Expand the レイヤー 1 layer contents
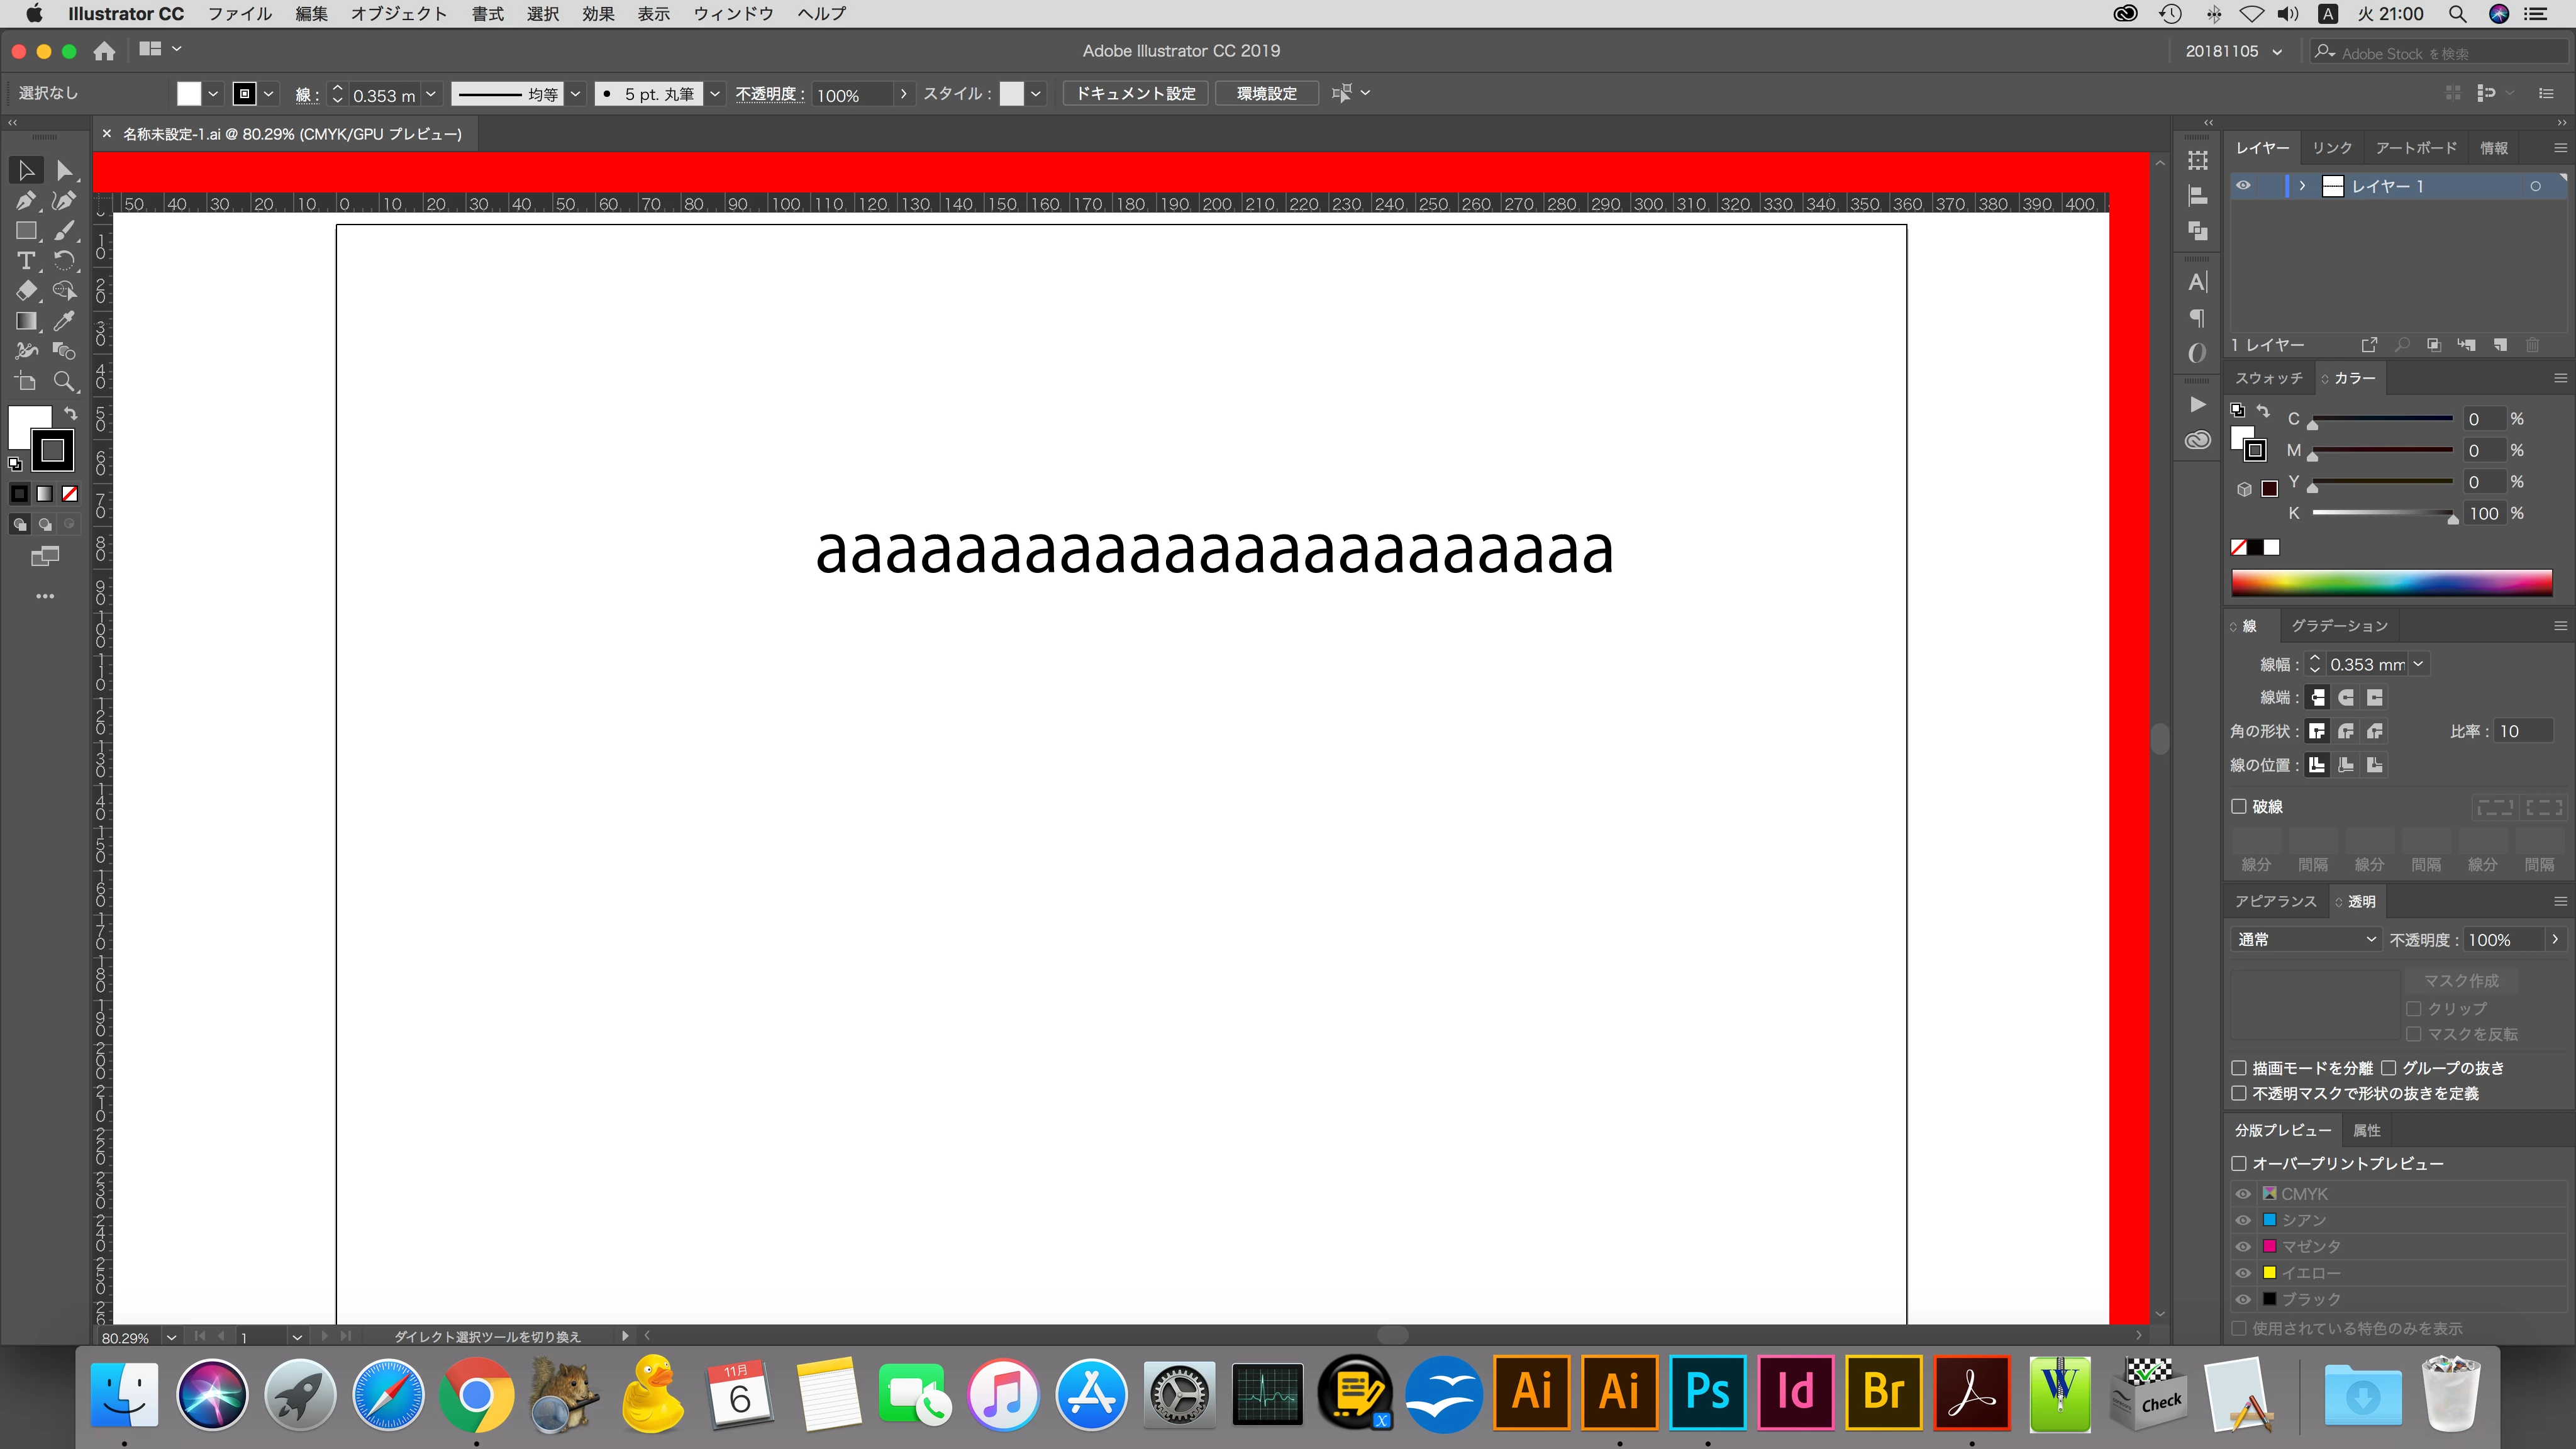 tap(2302, 186)
